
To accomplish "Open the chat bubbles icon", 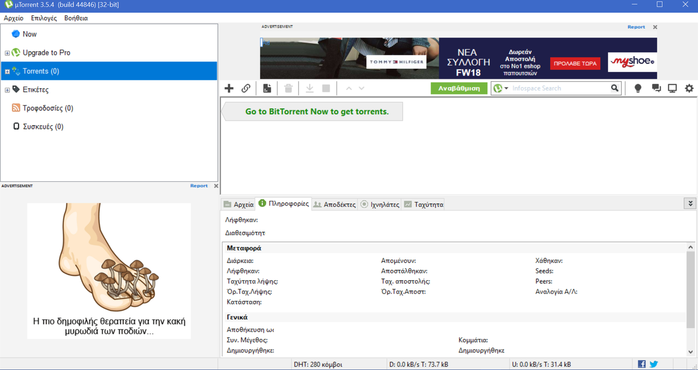I will tap(656, 88).
